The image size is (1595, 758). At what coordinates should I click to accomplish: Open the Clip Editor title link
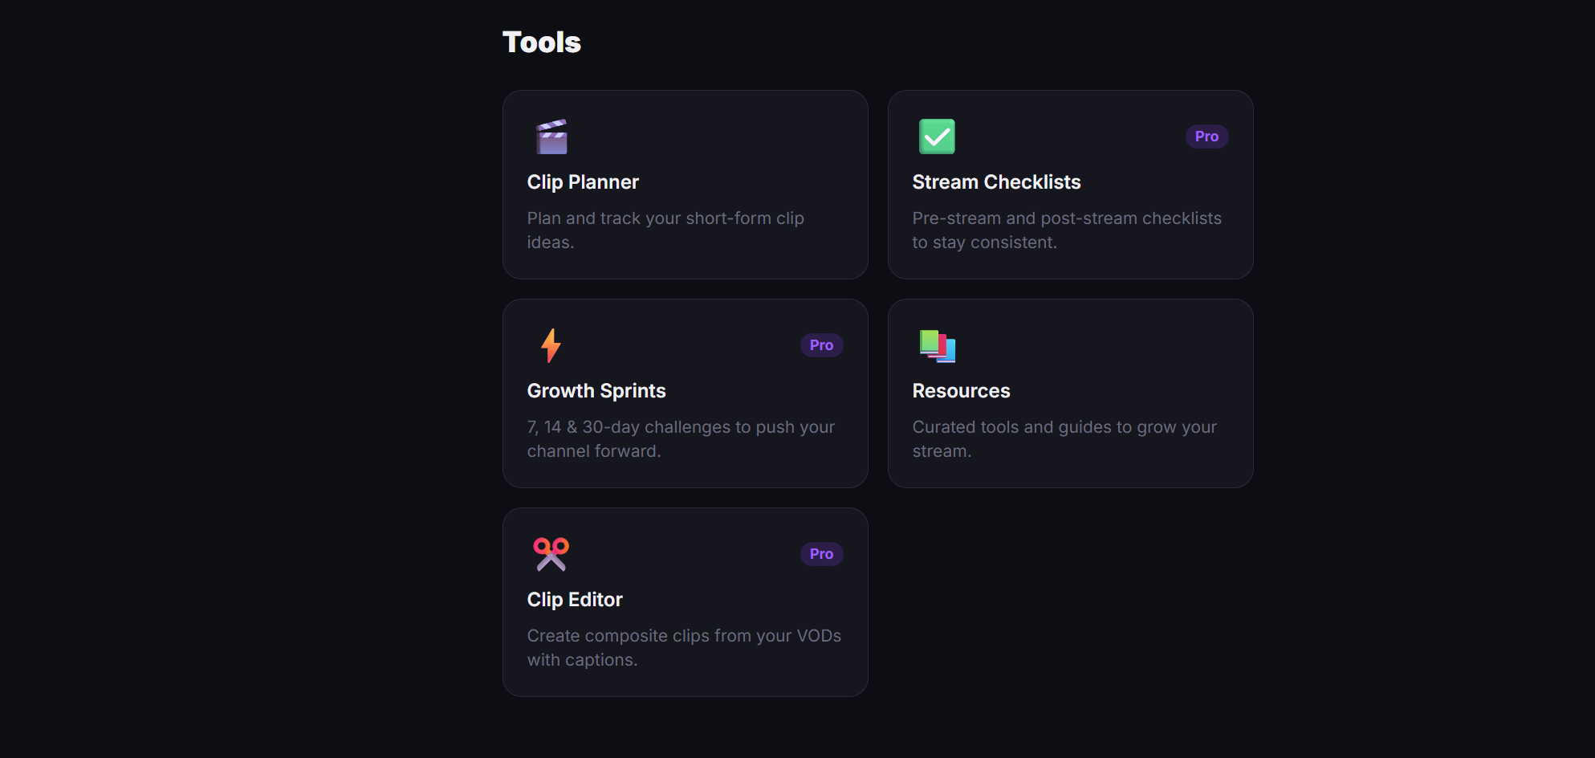(575, 600)
